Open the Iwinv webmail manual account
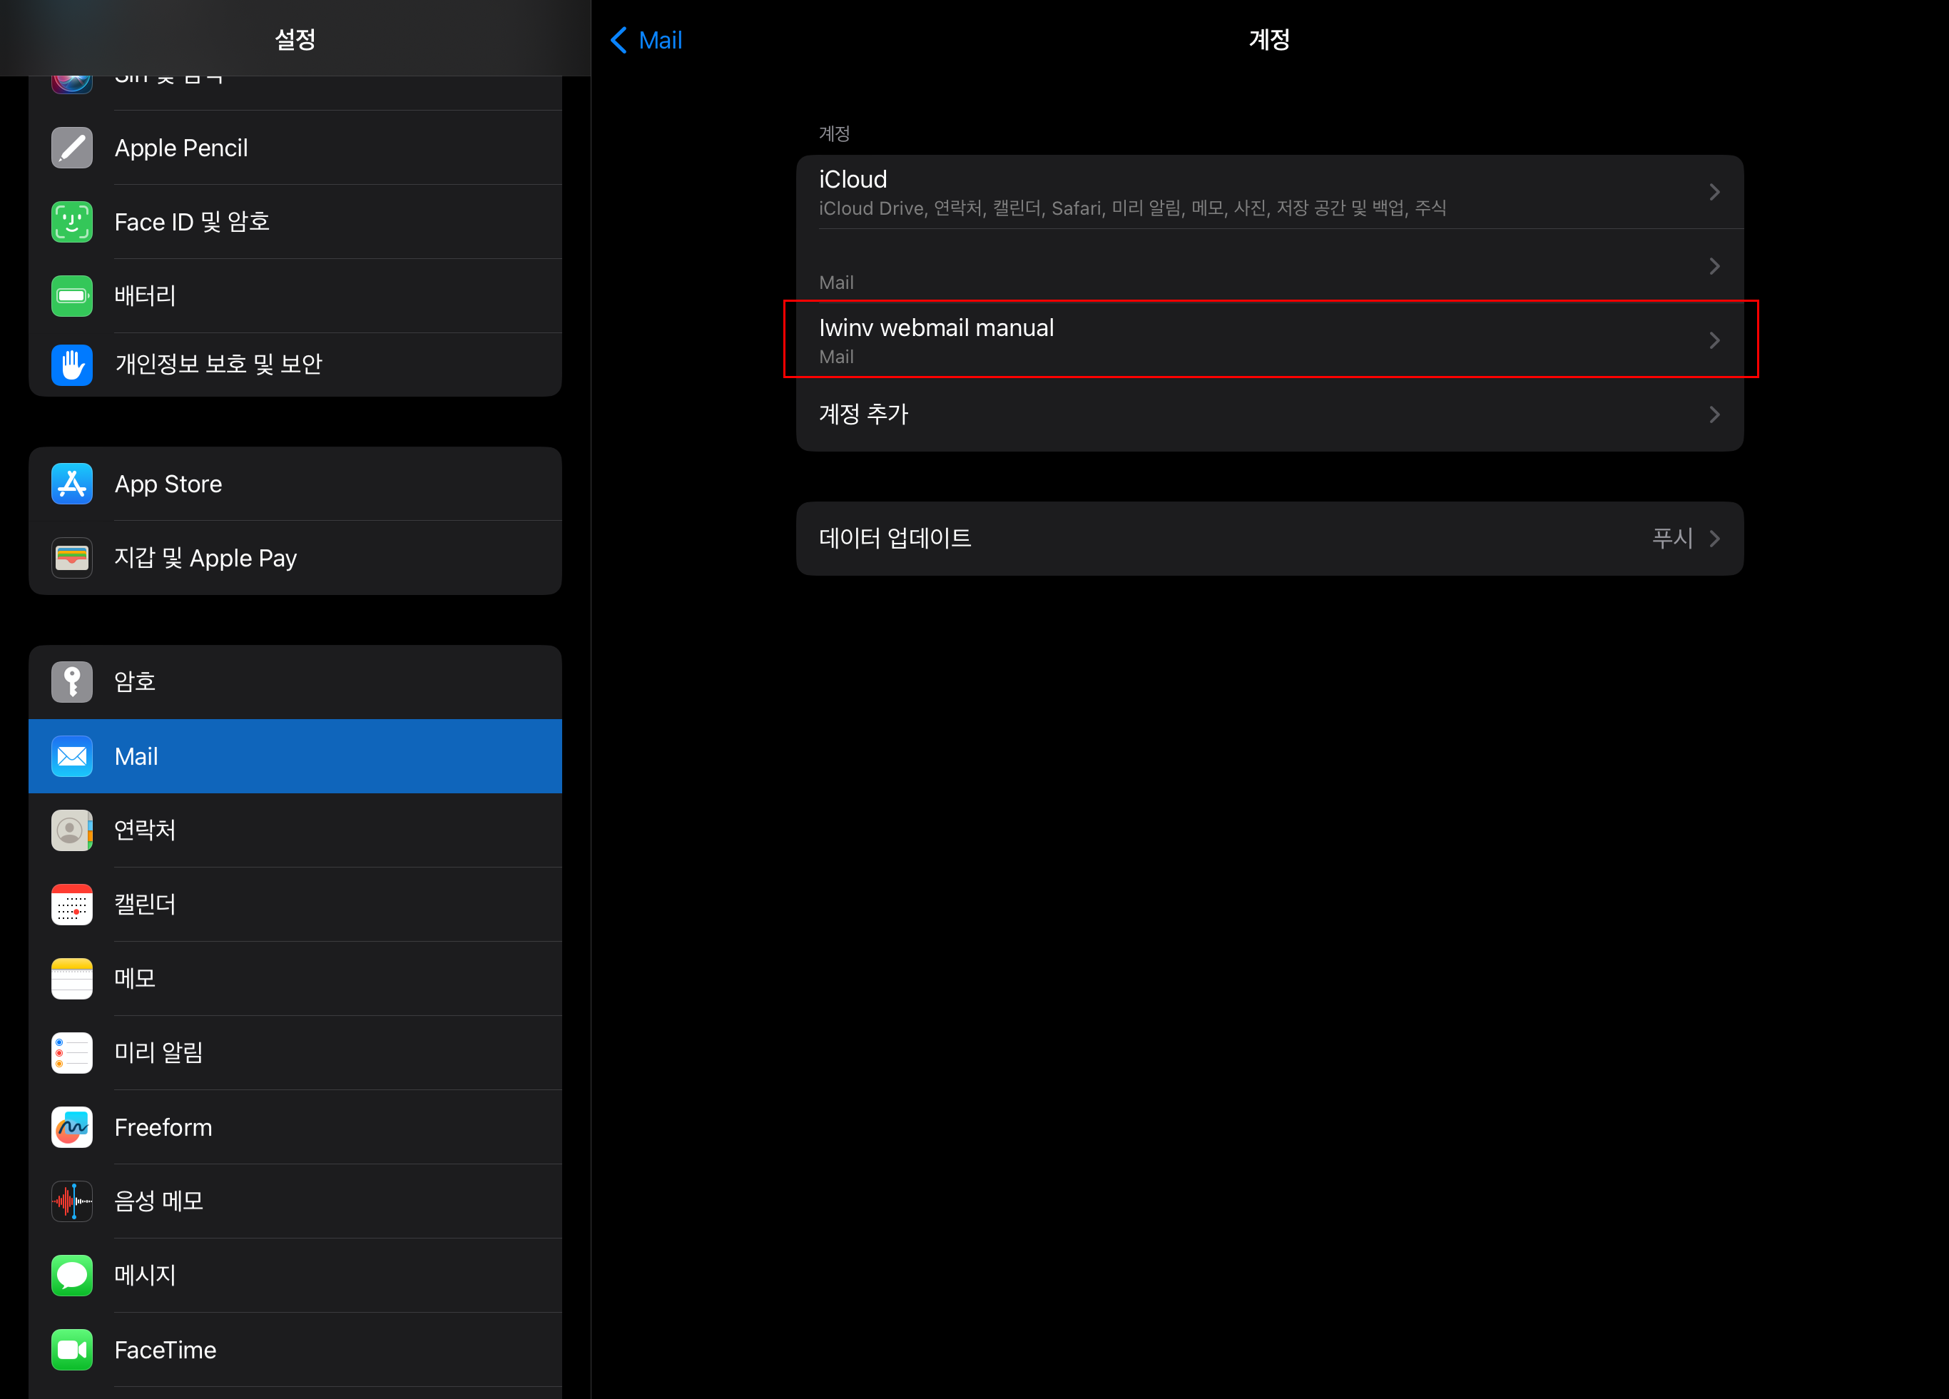 coord(1269,340)
